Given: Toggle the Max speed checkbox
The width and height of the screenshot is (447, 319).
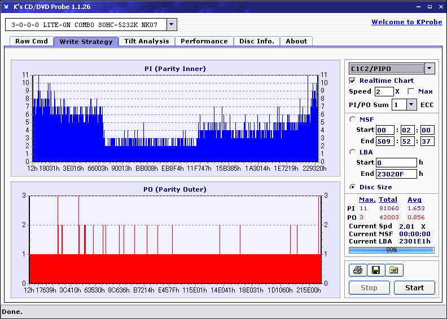Looking at the screenshot, I should point(411,91).
